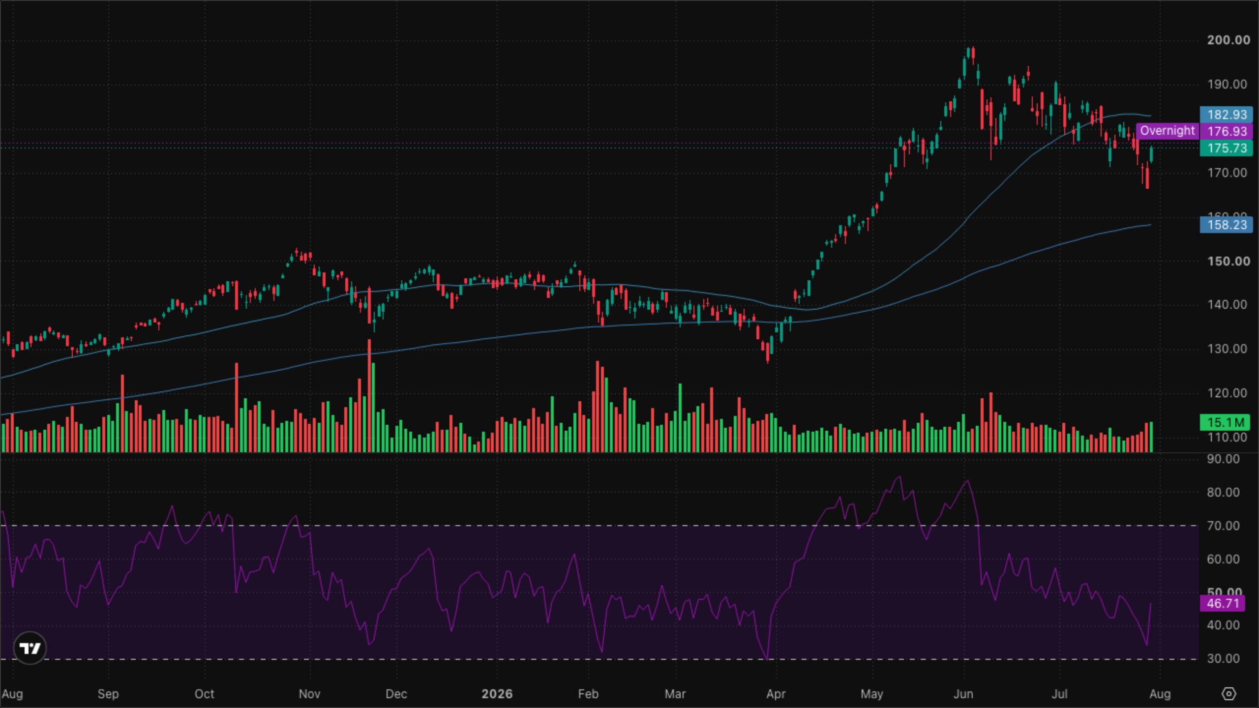Open chart settings gear icon
Image resolution: width=1259 pixels, height=708 pixels.
click(x=1229, y=694)
